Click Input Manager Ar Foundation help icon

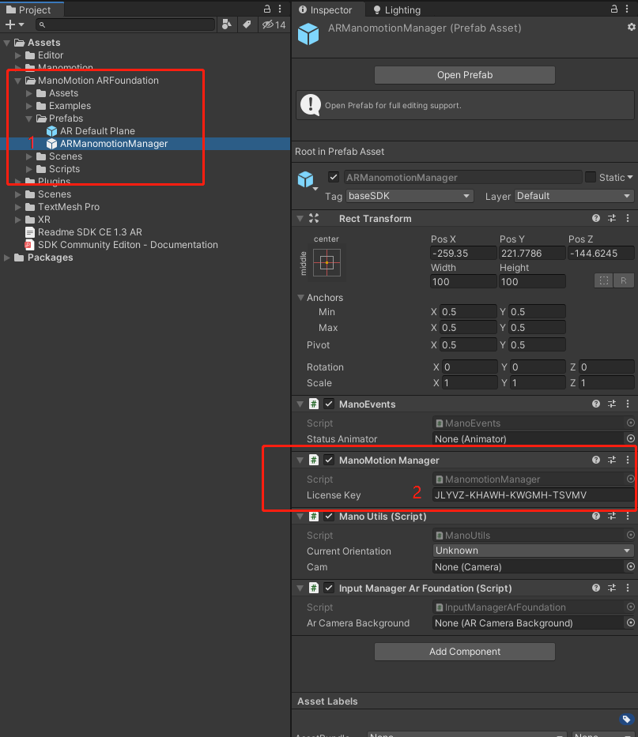point(596,588)
